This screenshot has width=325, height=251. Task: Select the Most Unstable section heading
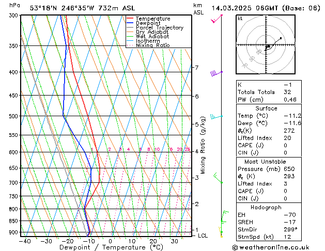pyautogui.click(x=266, y=162)
